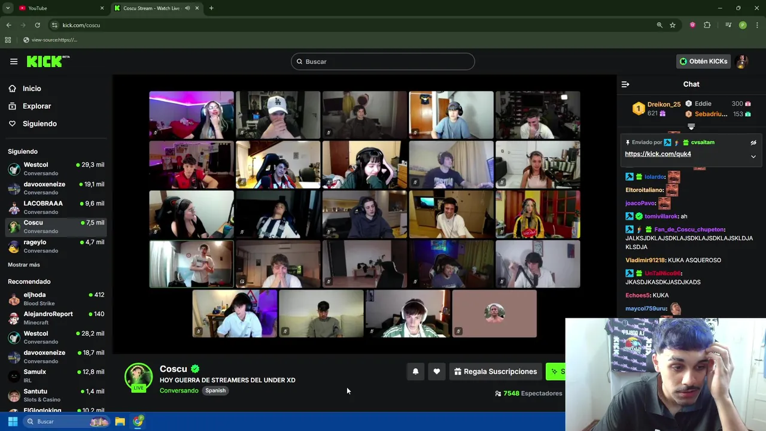Select Coscu channel in sidebar
This screenshot has height=431, width=766.
(56, 227)
